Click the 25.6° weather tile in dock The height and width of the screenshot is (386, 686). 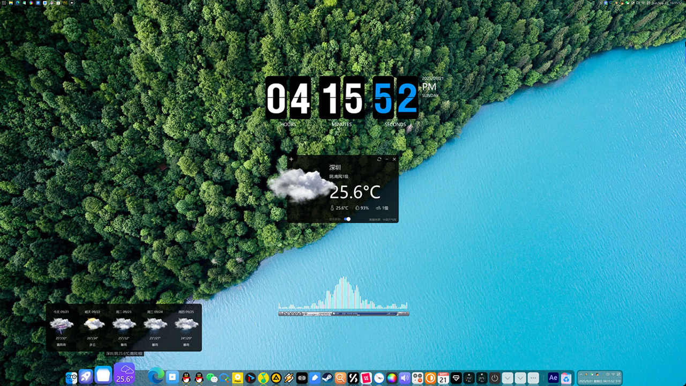click(x=124, y=374)
